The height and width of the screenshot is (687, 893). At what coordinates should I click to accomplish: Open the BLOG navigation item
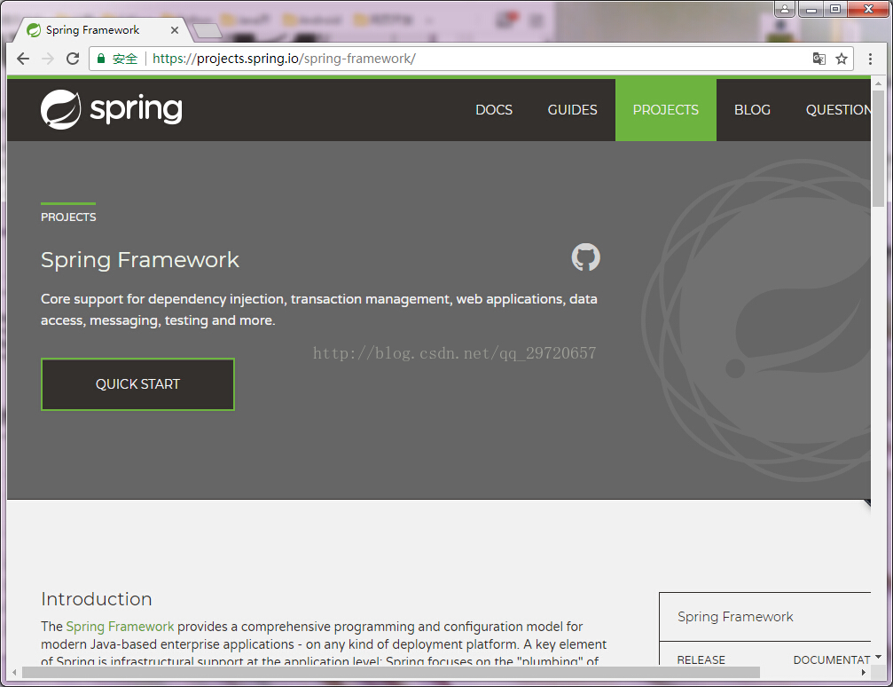click(x=752, y=110)
